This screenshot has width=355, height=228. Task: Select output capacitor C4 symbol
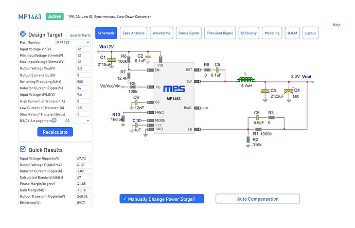(289, 91)
